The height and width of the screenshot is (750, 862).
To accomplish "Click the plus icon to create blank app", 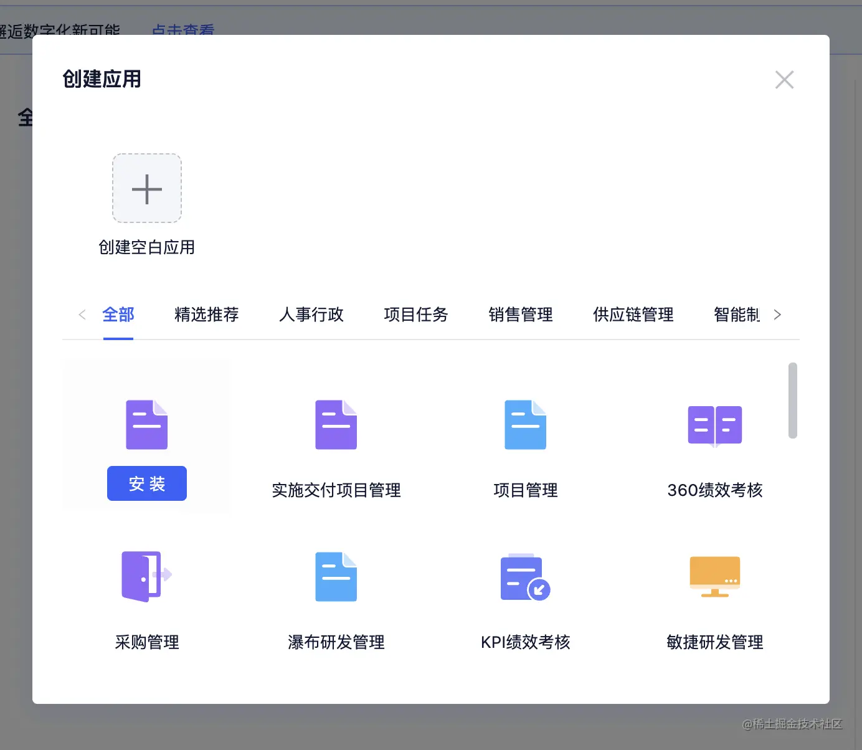I will click(x=147, y=189).
